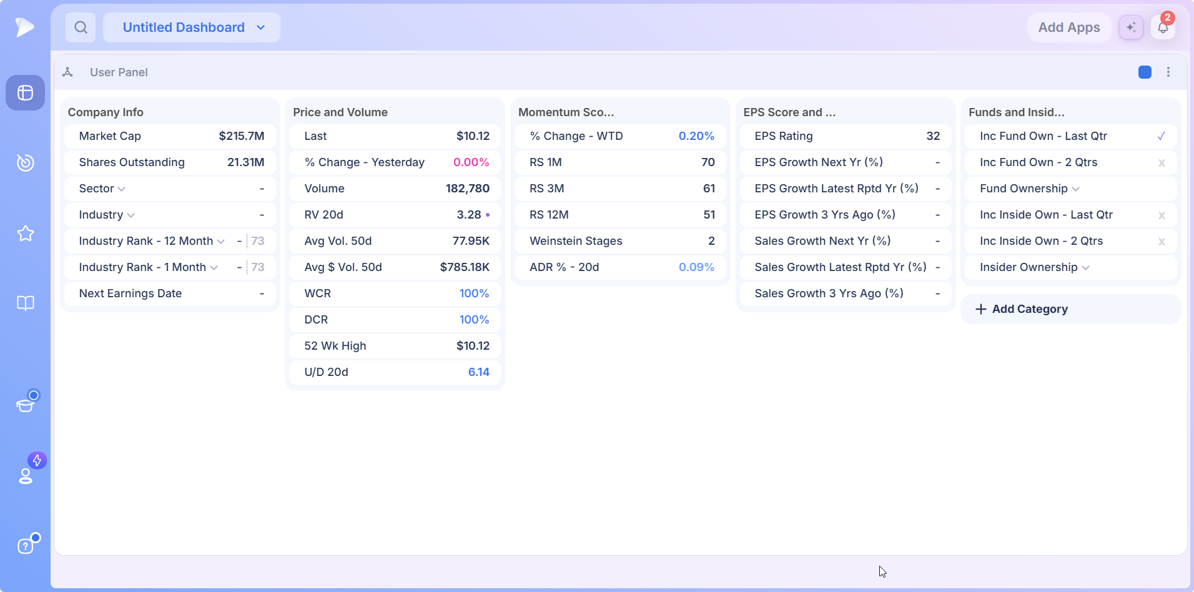Open the notifications bell
This screenshot has height=592, width=1194.
tap(1163, 27)
